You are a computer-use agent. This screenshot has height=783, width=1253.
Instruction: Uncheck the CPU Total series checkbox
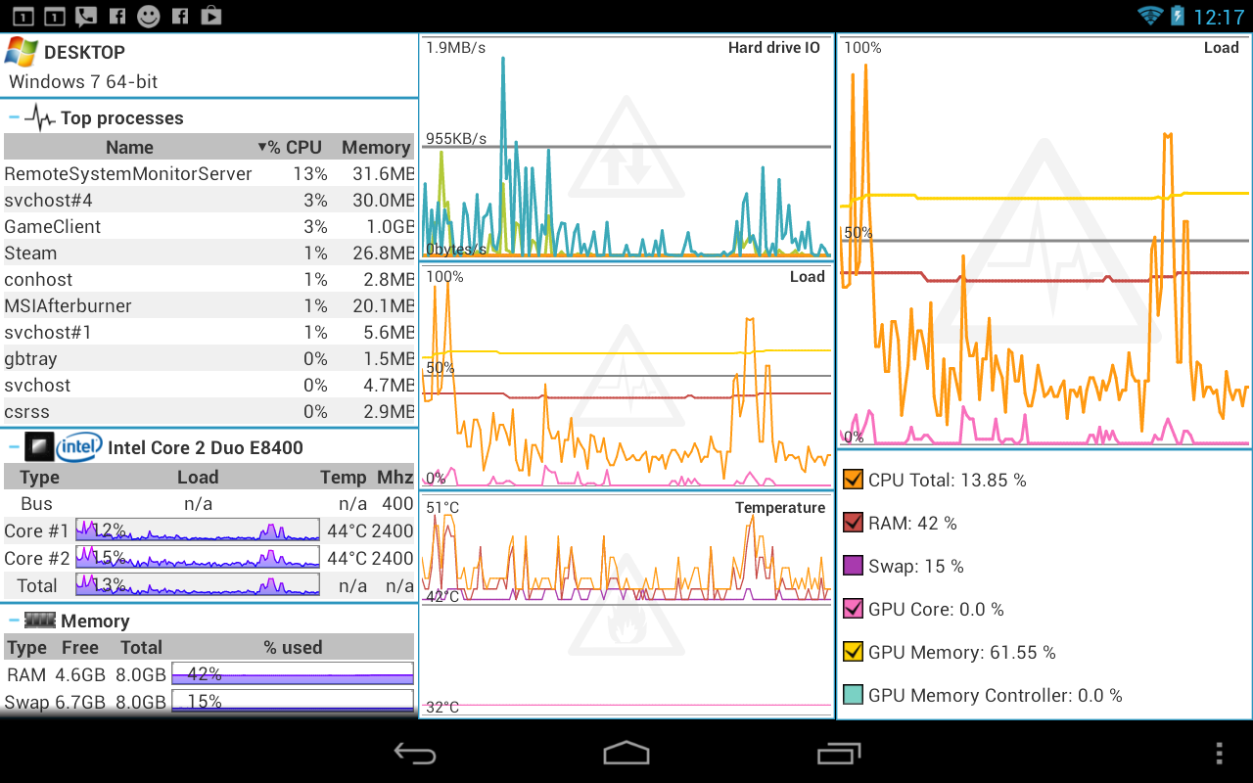coord(853,480)
